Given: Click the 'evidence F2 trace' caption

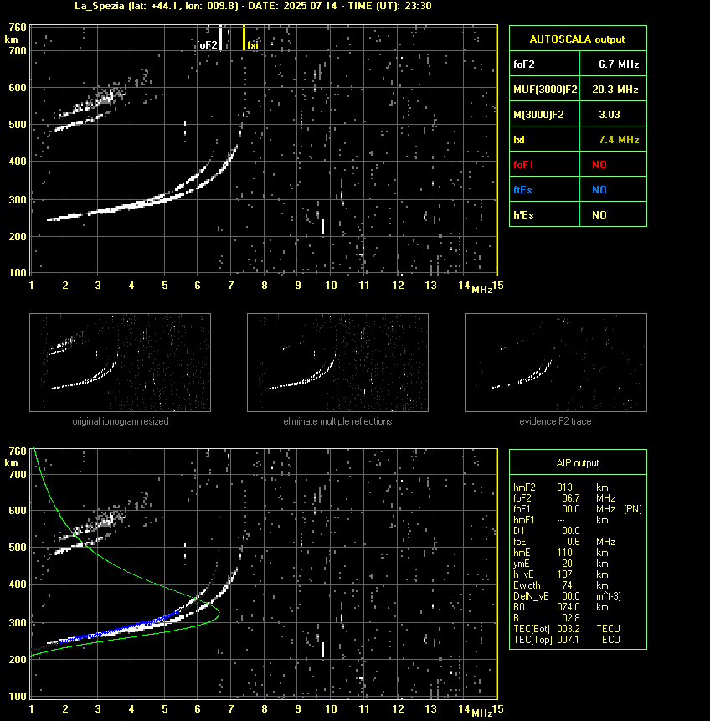Looking at the screenshot, I should (555, 421).
